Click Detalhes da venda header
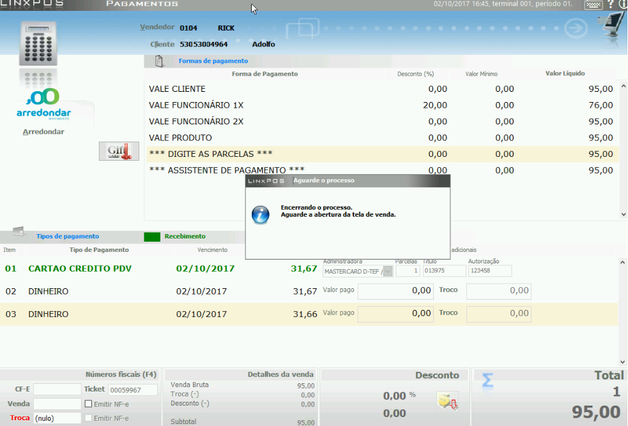 pyautogui.click(x=280, y=374)
